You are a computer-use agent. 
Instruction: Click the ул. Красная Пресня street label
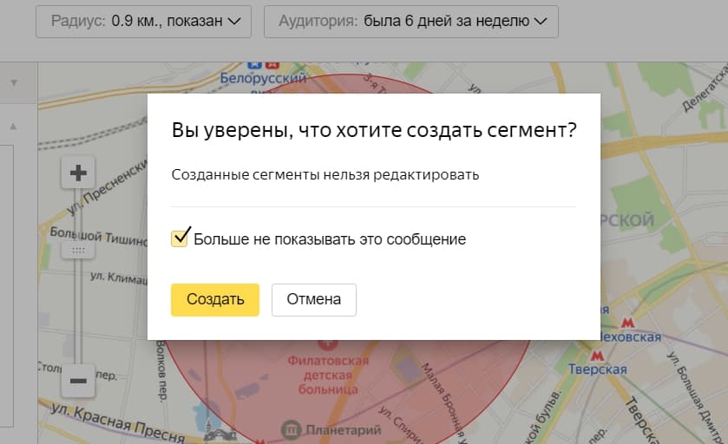tap(117, 421)
